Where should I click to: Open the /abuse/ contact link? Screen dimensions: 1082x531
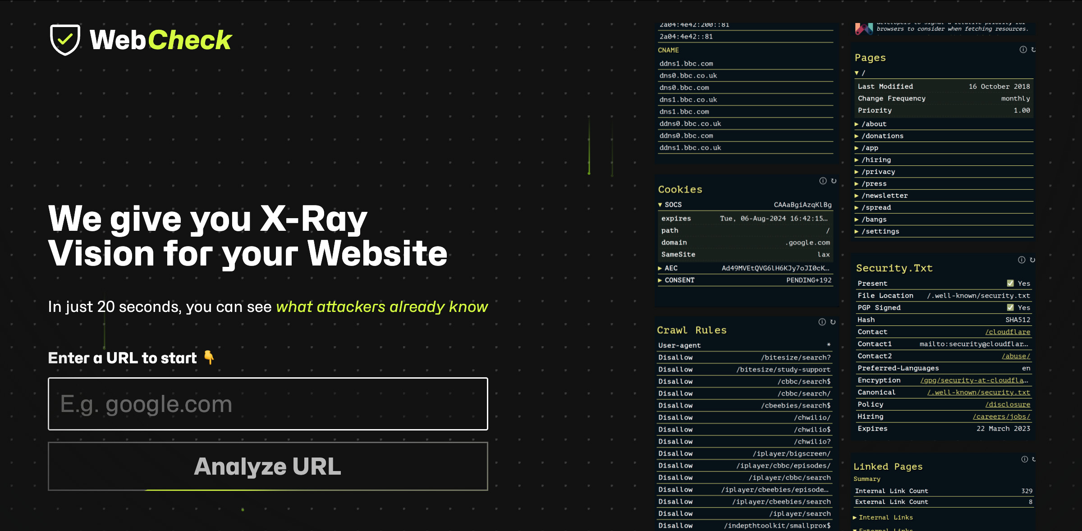[1016, 356]
